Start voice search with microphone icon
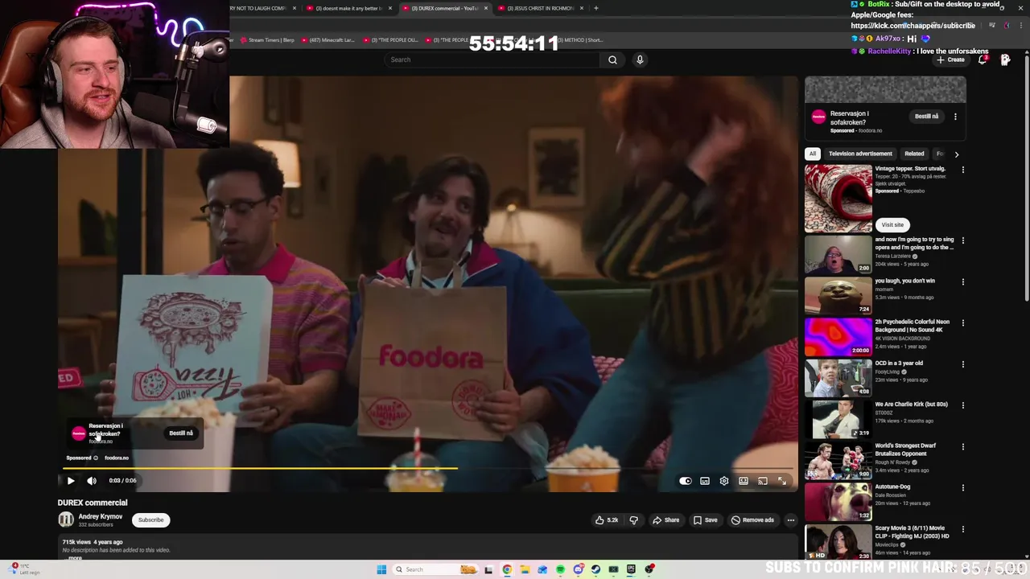The height and width of the screenshot is (579, 1030). [640, 60]
